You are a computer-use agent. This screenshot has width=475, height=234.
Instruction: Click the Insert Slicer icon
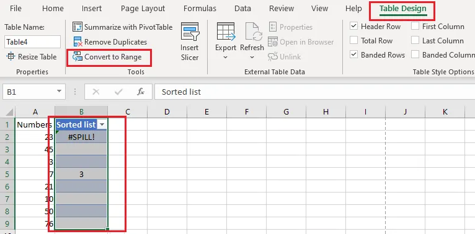pos(190,32)
